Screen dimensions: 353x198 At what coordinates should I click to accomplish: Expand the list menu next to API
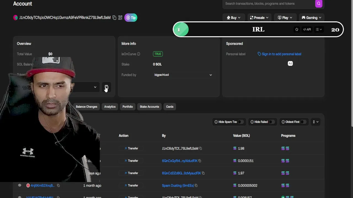click(x=319, y=29)
